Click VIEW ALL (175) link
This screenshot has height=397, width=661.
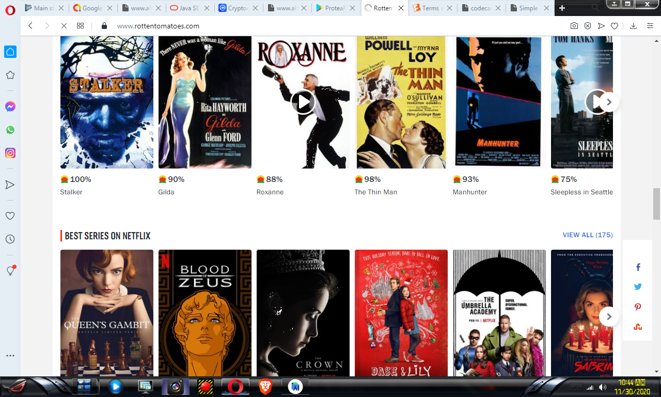pos(588,235)
